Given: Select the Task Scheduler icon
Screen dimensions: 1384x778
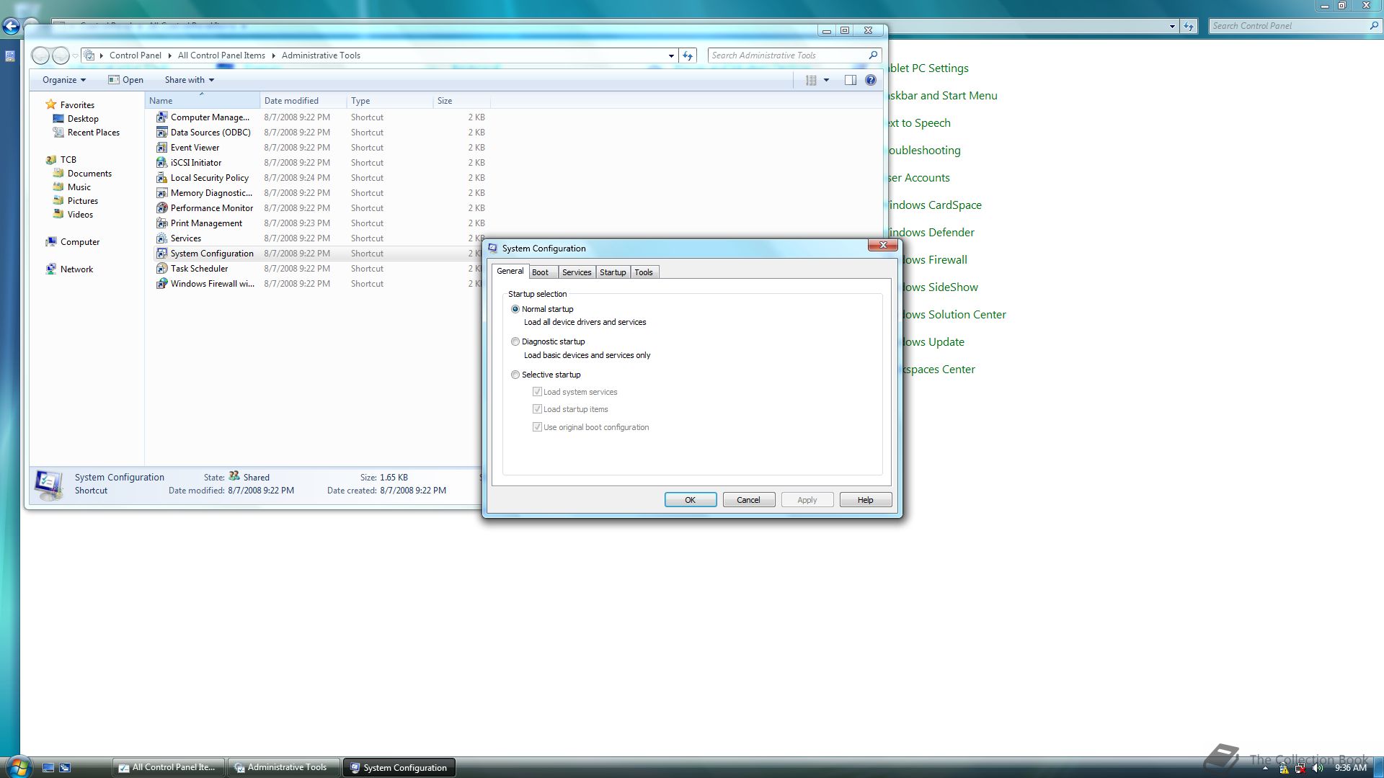Looking at the screenshot, I should point(162,269).
